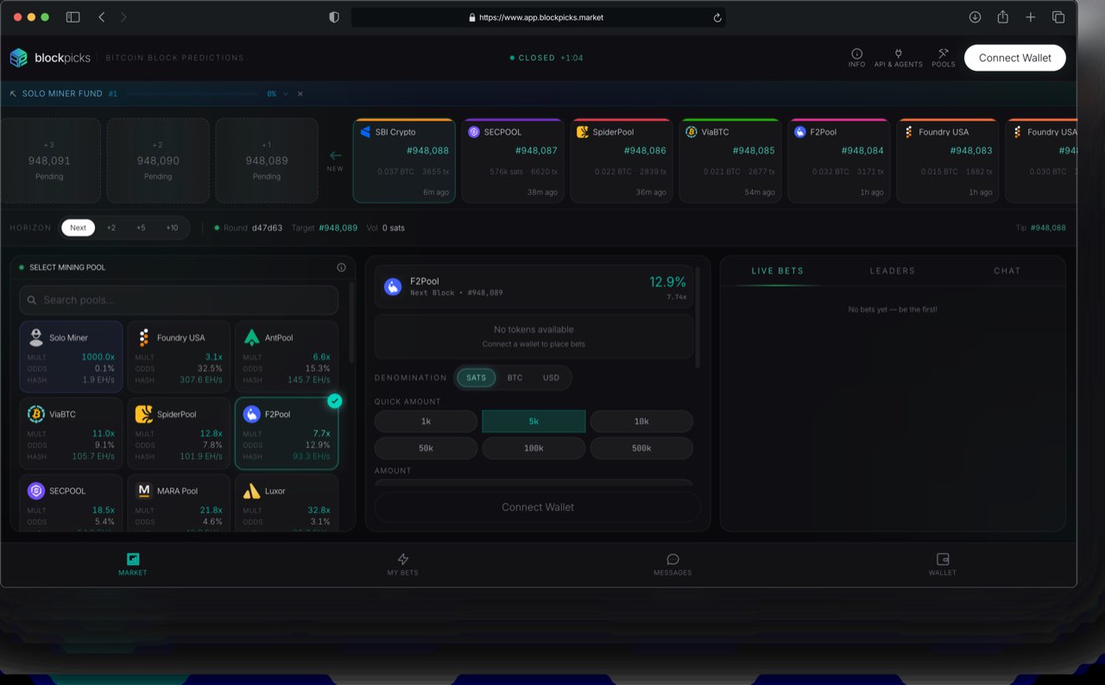The image size is (1105, 685).
Task: Open a new Safari tab
Action: coord(1030,17)
